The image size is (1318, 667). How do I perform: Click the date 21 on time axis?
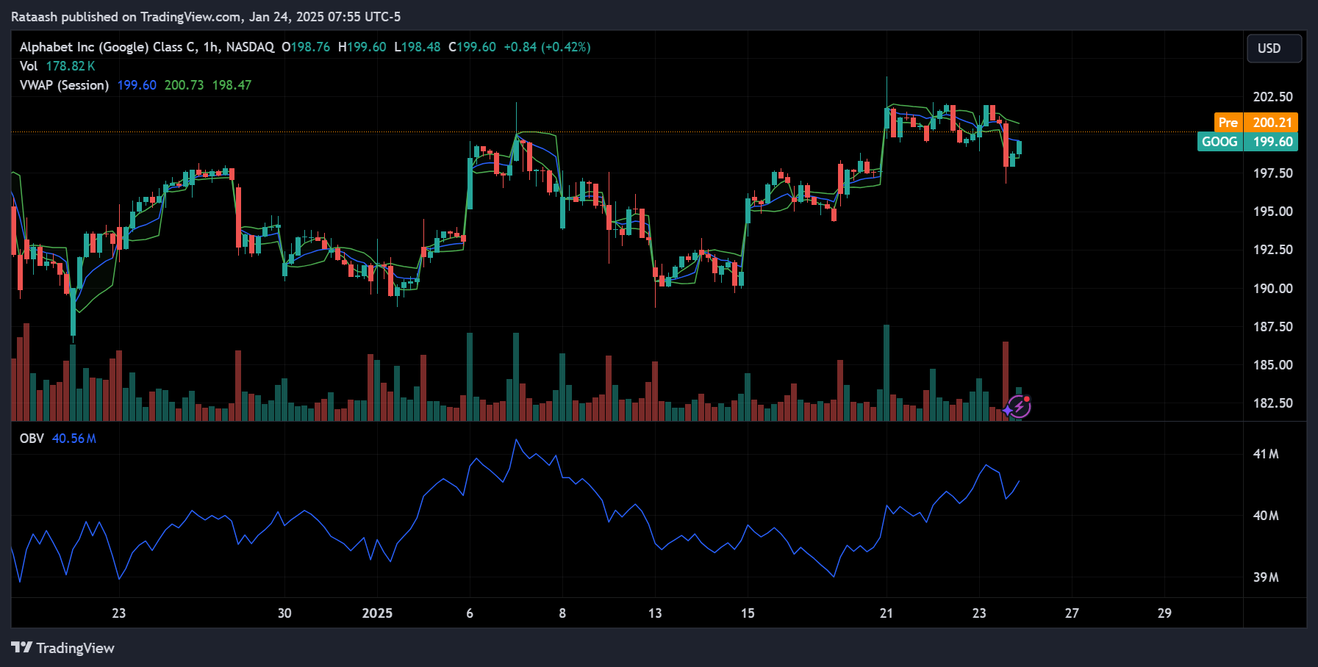(x=887, y=613)
